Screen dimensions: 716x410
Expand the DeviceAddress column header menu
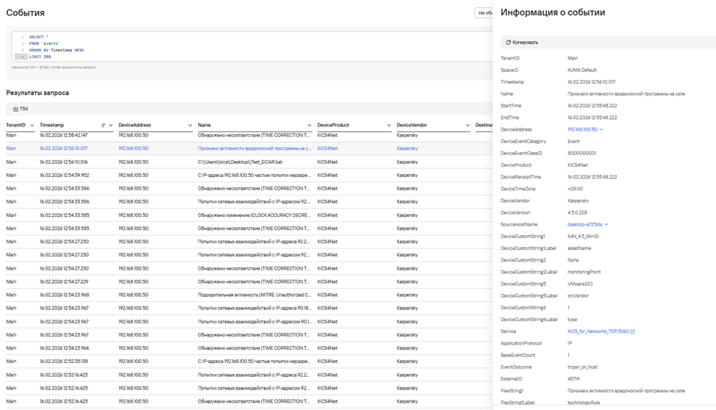pyautogui.click(x=190, y=126)
